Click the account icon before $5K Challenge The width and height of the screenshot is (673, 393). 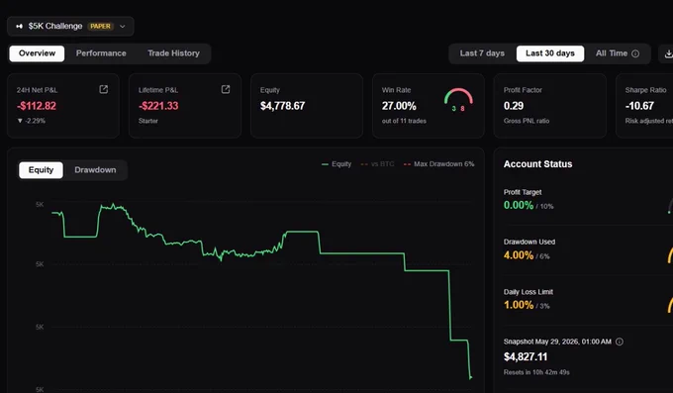click(x=20, y=26)
